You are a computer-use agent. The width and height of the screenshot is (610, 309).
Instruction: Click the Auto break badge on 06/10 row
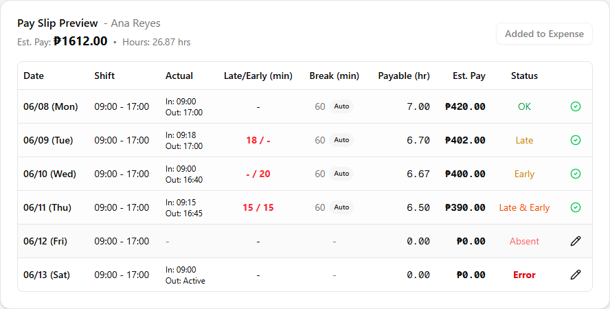point(341,174)
